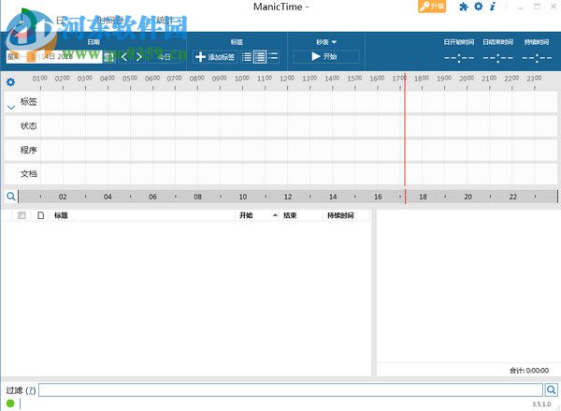Close the ManicTime window
The height and width of the screenshot is (411, 561).
554,7
